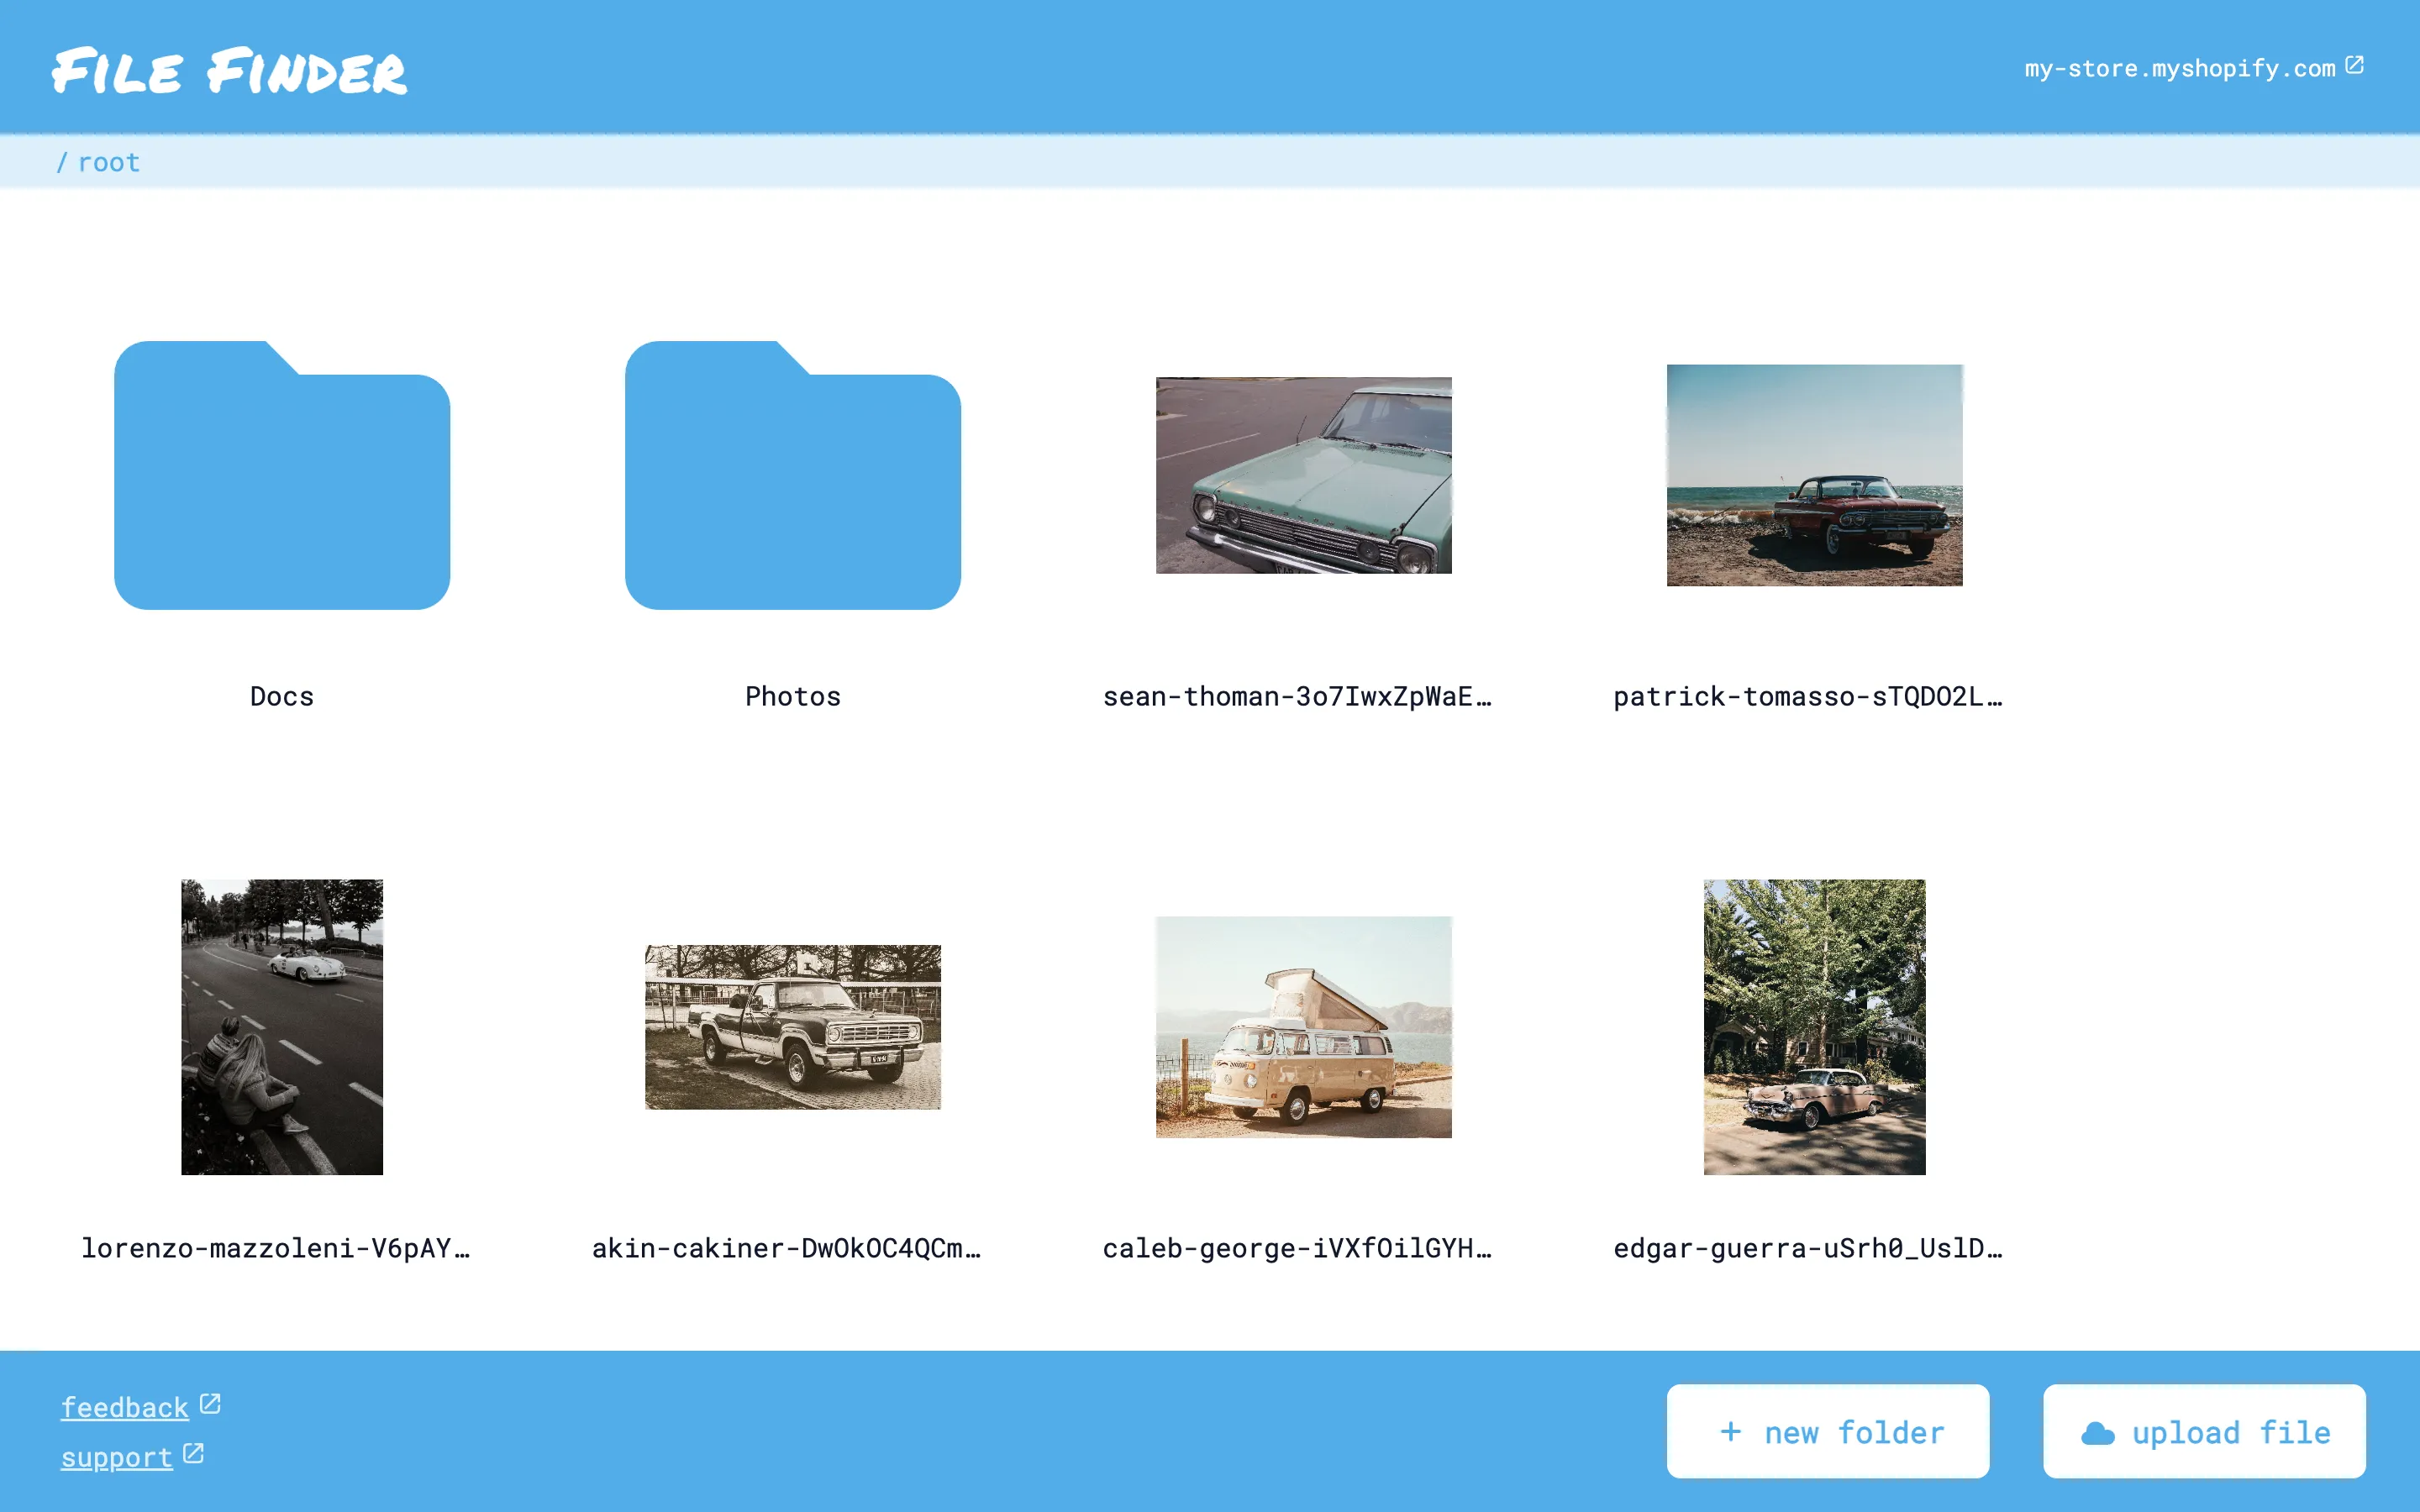
Task: Visit my-store.myshopify.com
Action: 2180,68
